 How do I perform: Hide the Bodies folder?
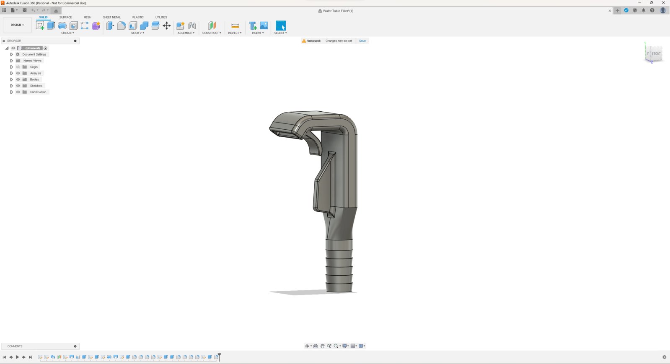18,79
